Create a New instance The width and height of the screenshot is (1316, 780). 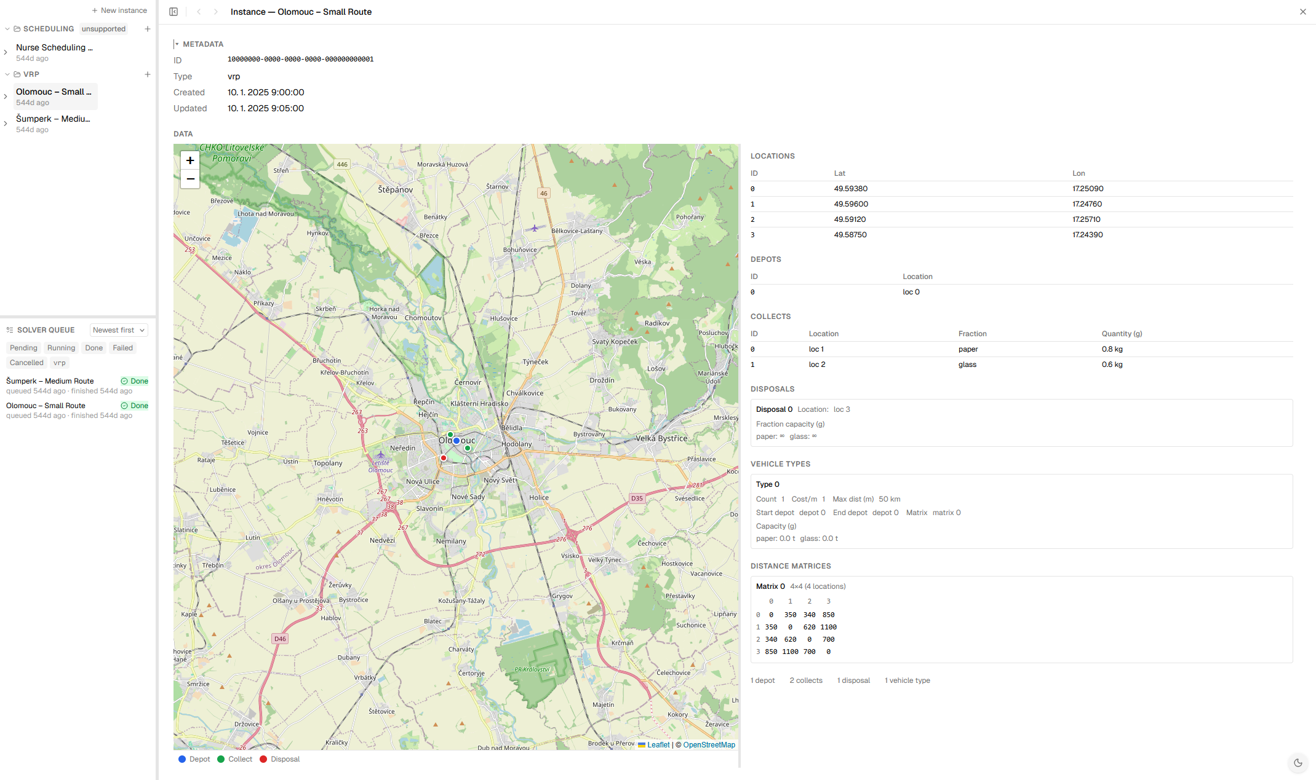[x=119, y=10]
